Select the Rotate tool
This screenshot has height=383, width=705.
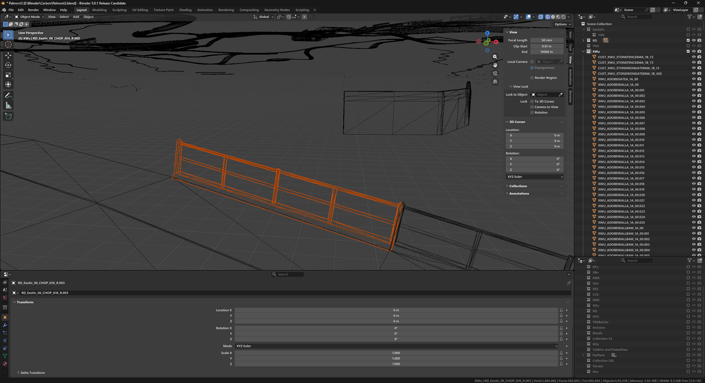pos(8,65)
